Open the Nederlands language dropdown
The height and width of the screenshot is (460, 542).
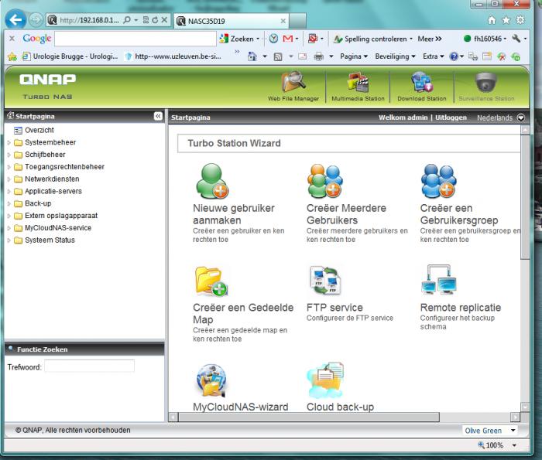coord(520,118)
